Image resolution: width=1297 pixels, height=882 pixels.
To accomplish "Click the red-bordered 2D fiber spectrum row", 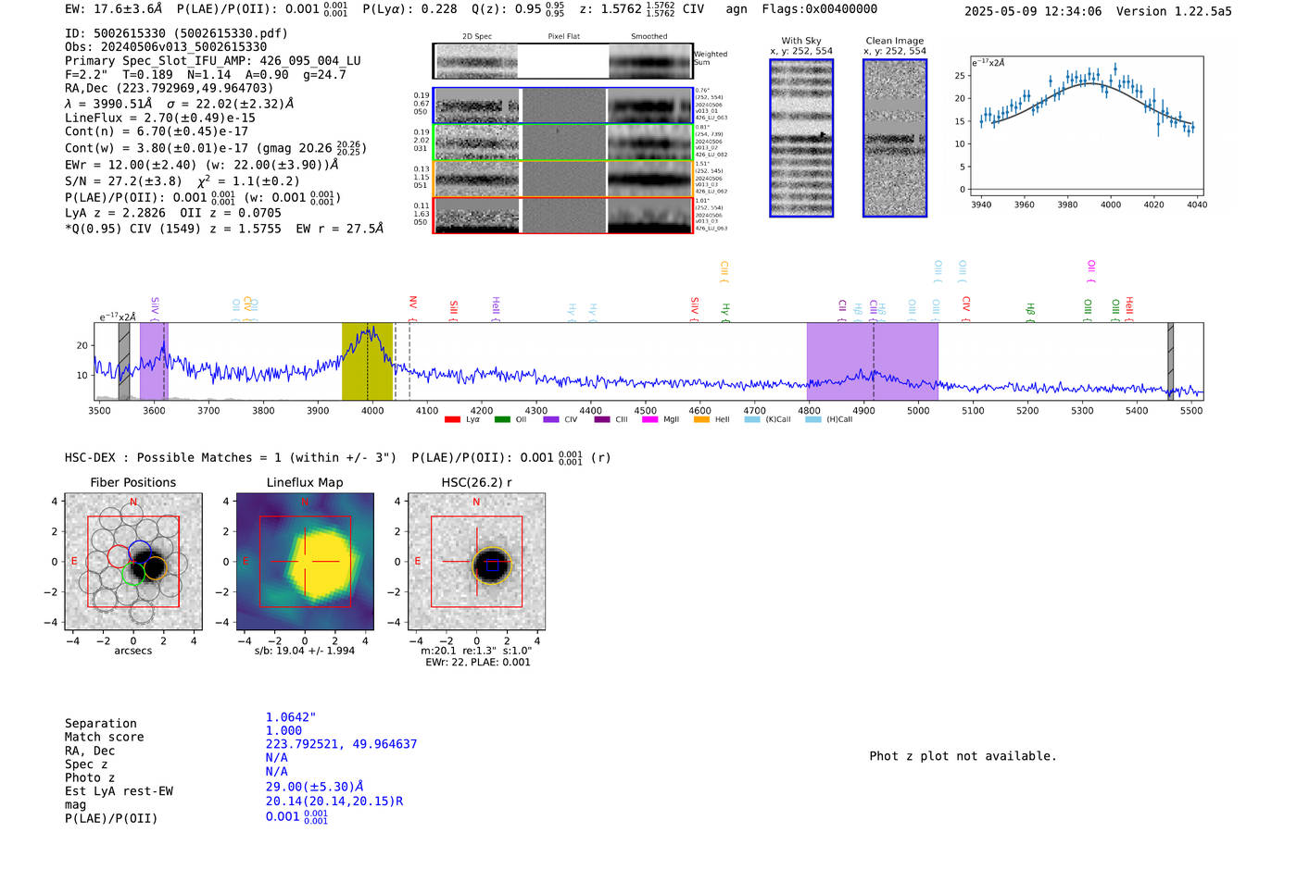I will [563, 215].
